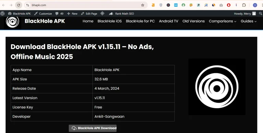Image resolution: width=263 pixels, height=133 pixels.
Task: Open the Extensions puzzle piece menu
Action: coord(244,5)
